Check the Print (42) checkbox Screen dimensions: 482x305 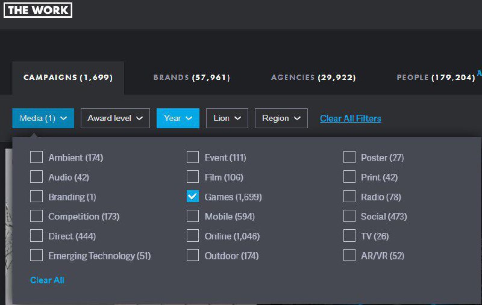(x=349, y=177)
